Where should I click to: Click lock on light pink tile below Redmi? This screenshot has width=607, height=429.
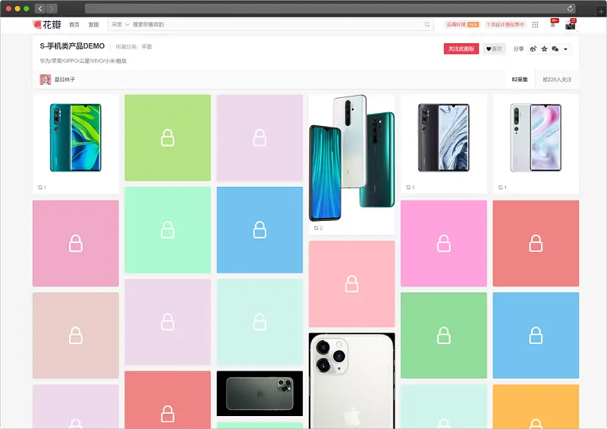351,284
